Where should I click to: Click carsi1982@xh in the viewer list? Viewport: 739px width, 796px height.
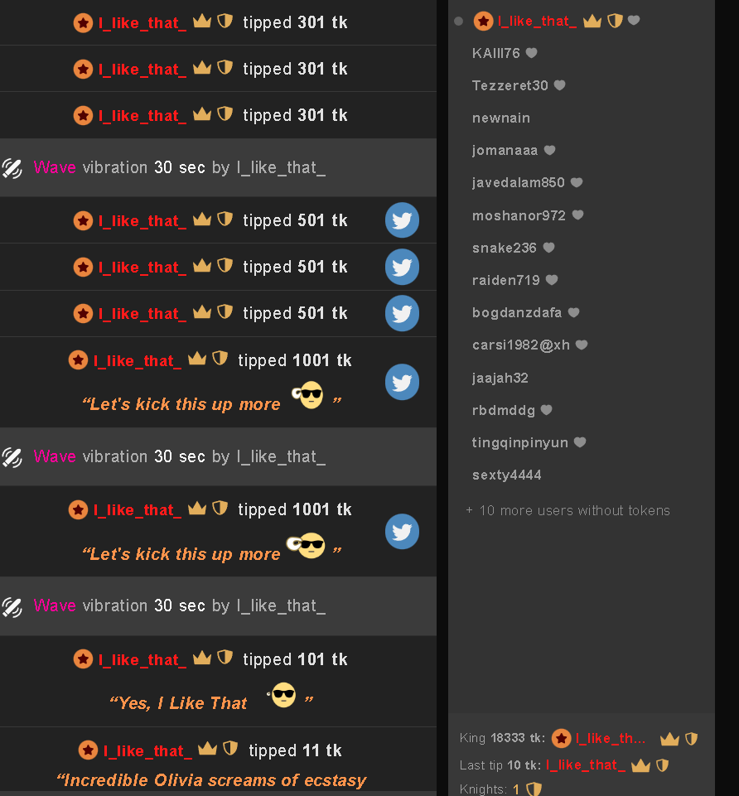520,345
